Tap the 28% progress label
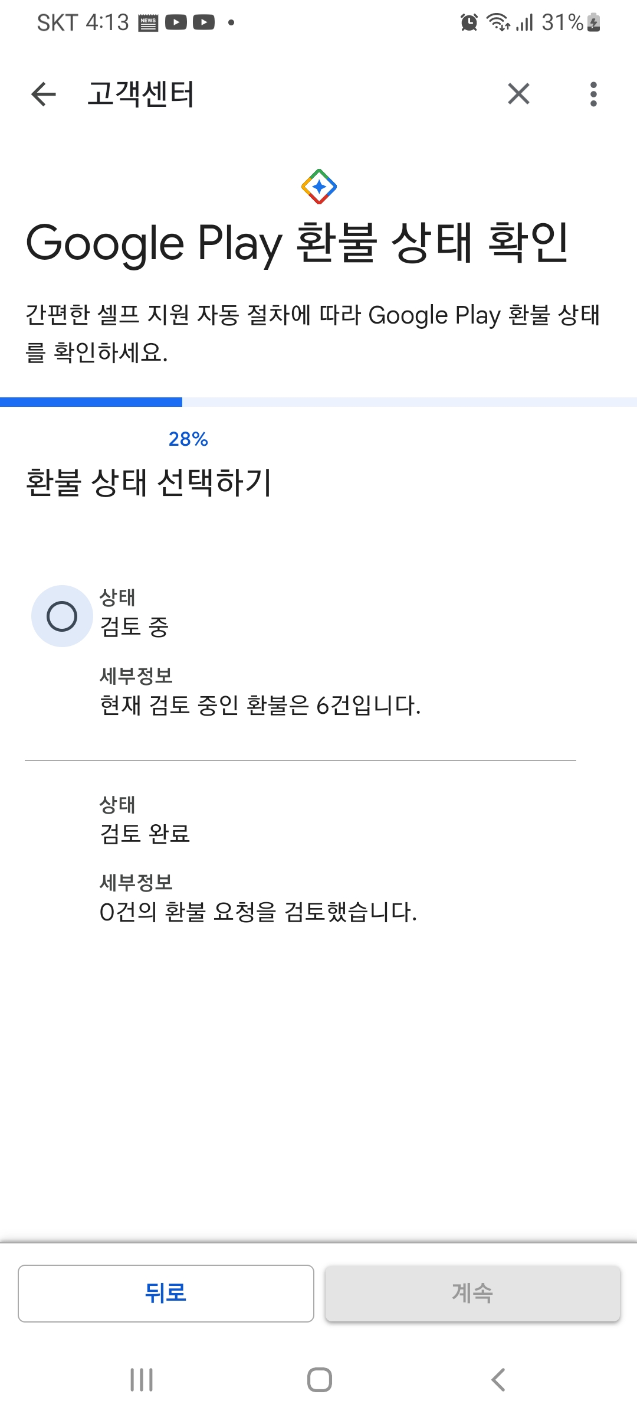 188,439
